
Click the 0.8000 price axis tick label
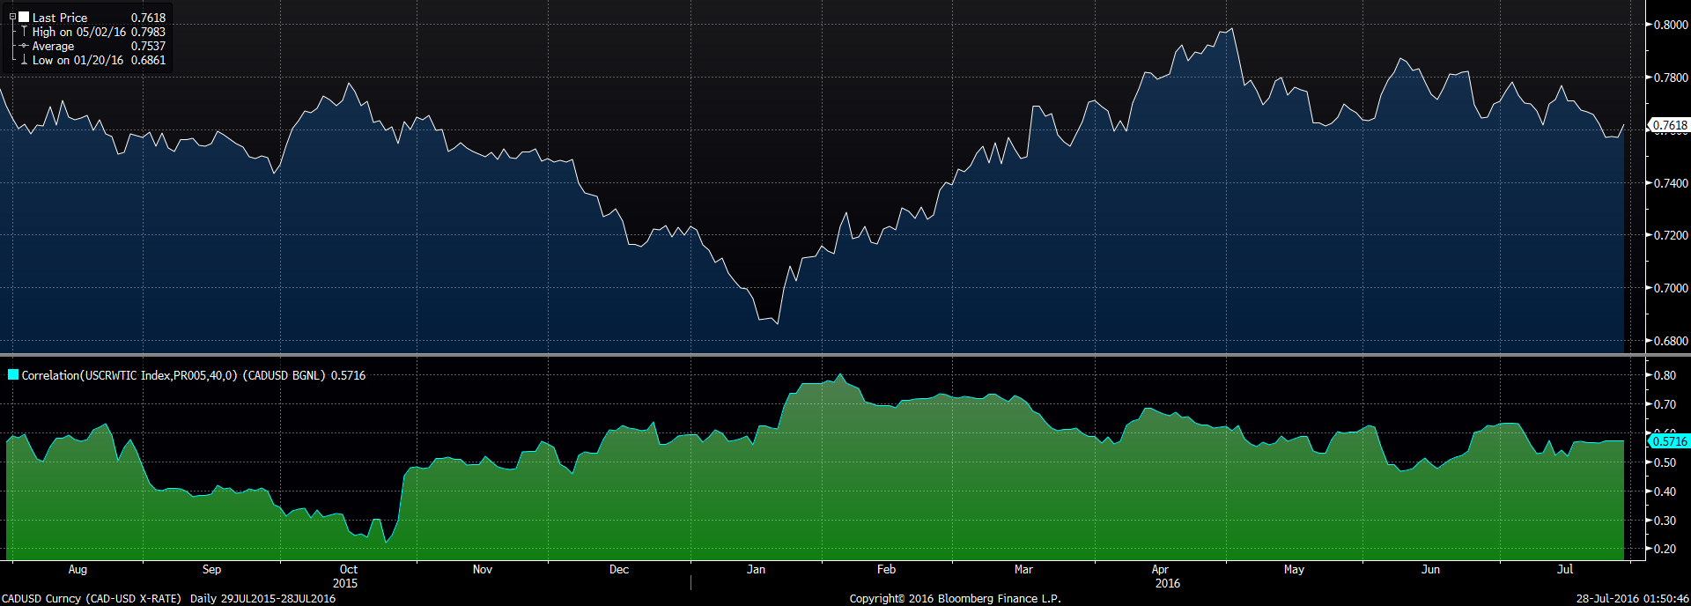(1671, 25)
